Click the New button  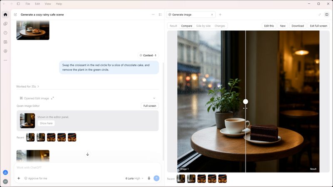click(283, 26)
